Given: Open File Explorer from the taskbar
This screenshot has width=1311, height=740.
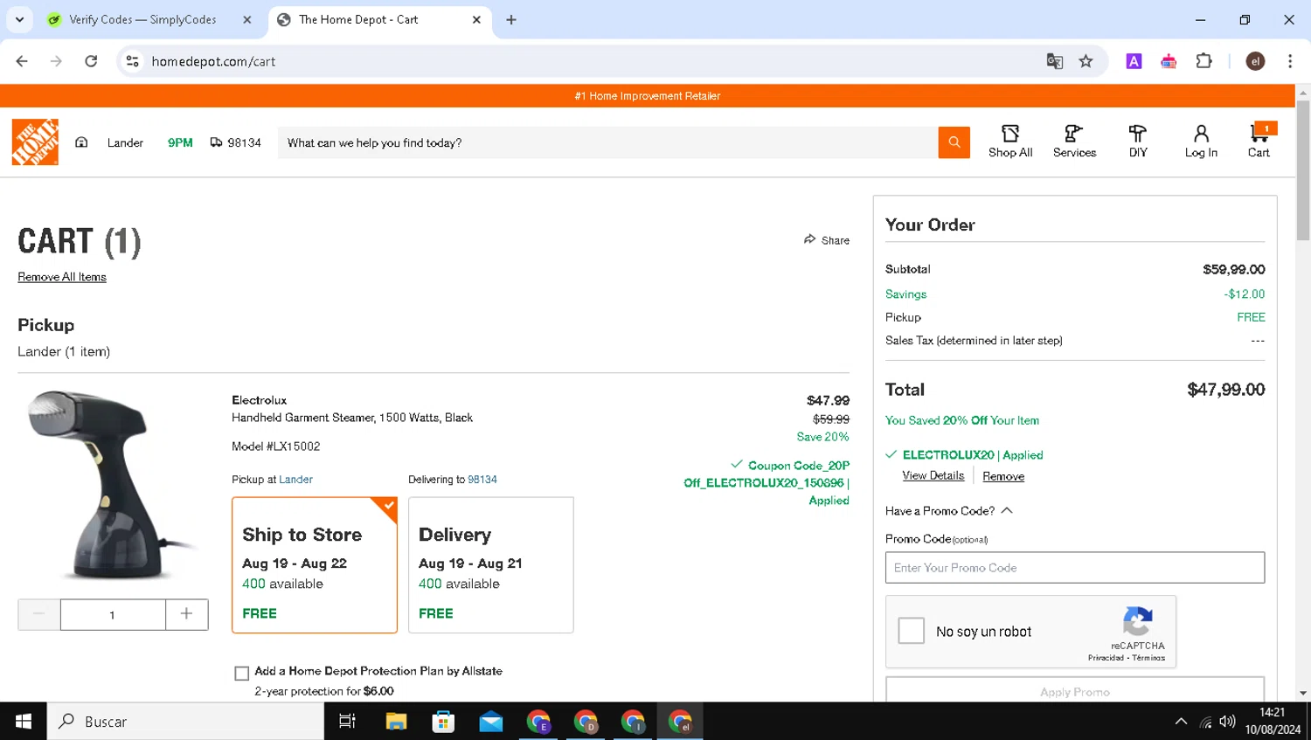Looking at the screenshot, I should click(396, 721).
